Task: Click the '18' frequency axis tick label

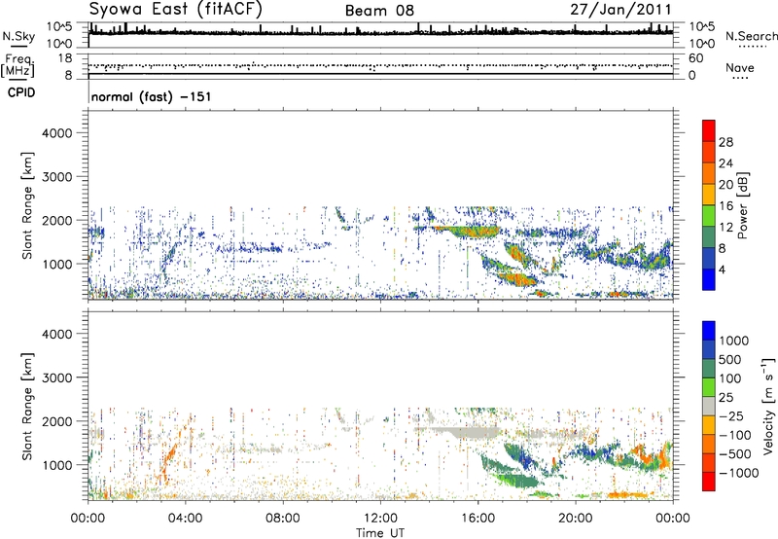Action: tap(64, 58)
